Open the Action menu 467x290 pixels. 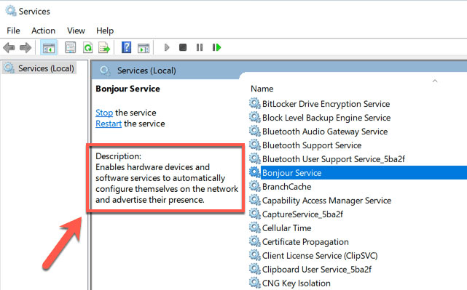44,31
